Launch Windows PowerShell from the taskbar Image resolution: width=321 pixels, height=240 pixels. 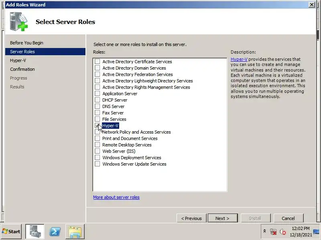click(x=55, y=232)
